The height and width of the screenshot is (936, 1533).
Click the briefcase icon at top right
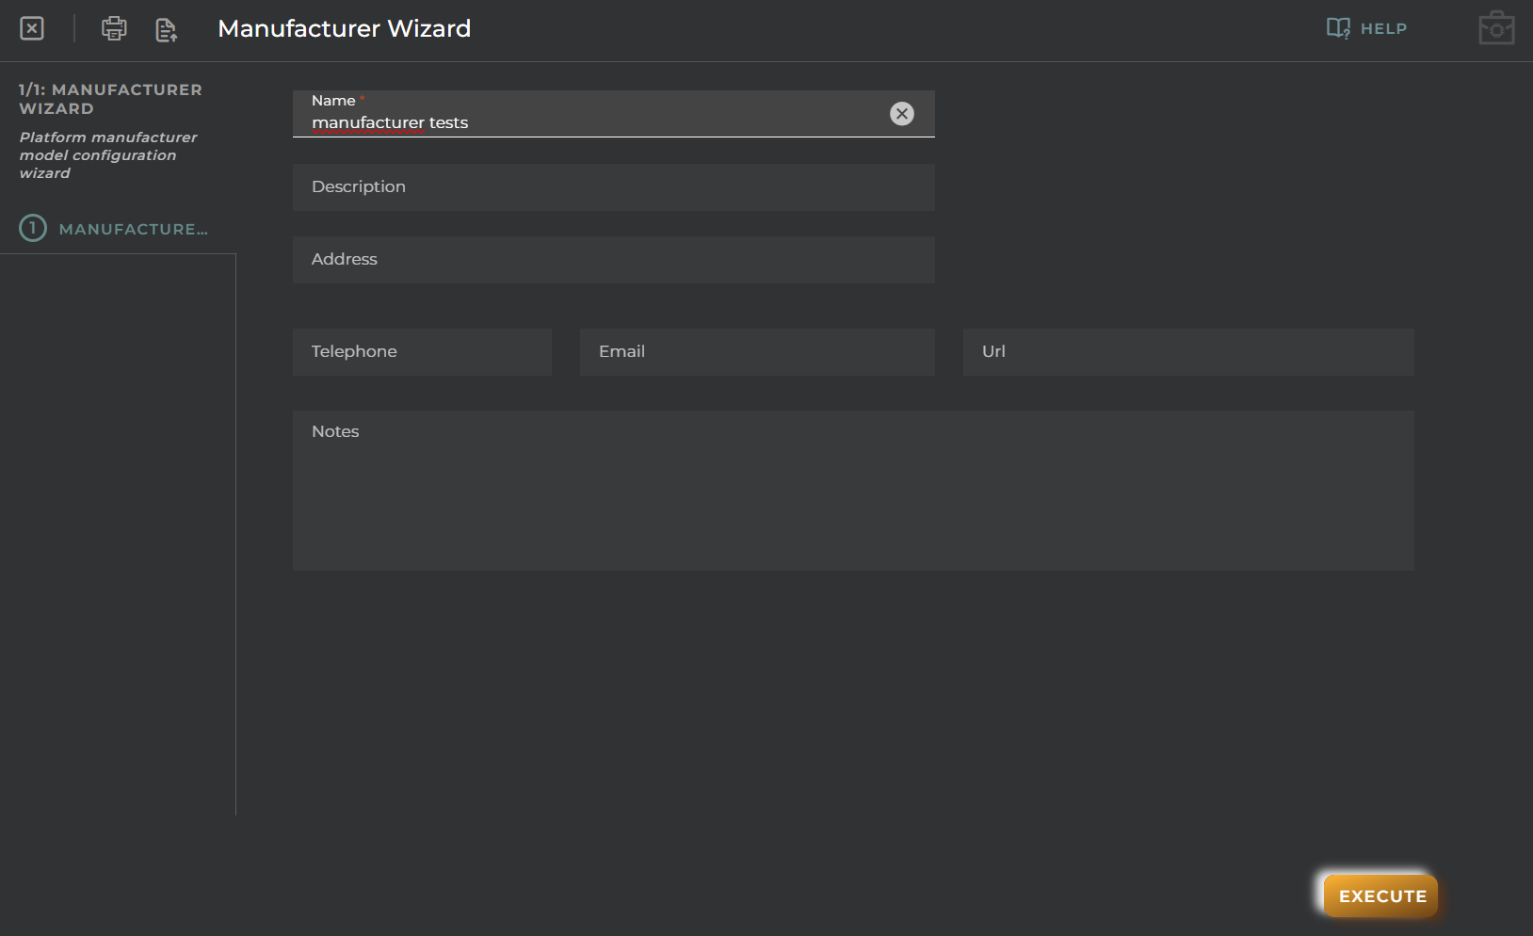click(x=1496, y=28)
